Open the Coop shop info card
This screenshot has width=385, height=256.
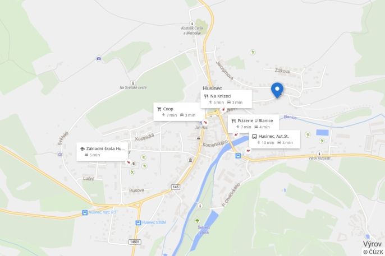click(x=179, y=111)
